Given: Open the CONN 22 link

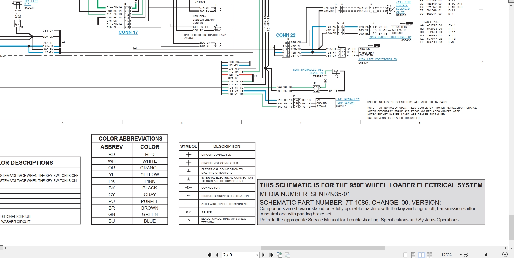Looking at the screenshot, I should [x=286, y=35].
